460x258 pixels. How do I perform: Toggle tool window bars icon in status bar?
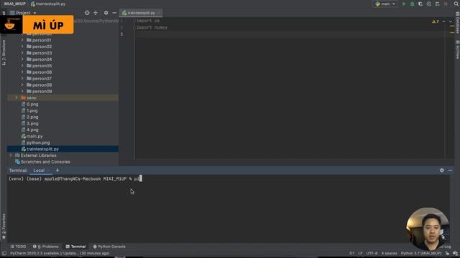click(x=4, y=254)
